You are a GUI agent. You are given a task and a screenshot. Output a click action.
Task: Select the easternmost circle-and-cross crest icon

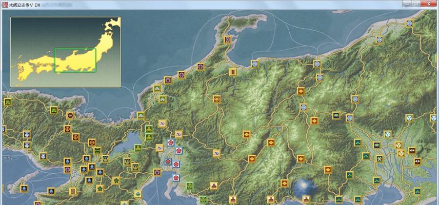[x=92, y=142]
